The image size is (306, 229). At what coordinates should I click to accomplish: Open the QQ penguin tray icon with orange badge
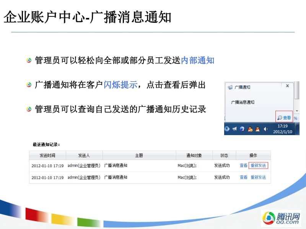250,129
